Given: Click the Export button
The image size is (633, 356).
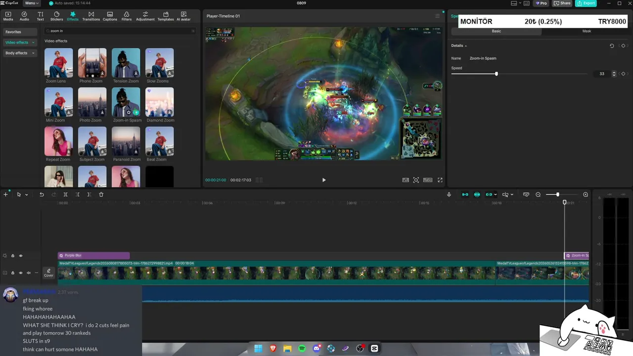Looking at the screenshot, I should click(586, 3).
